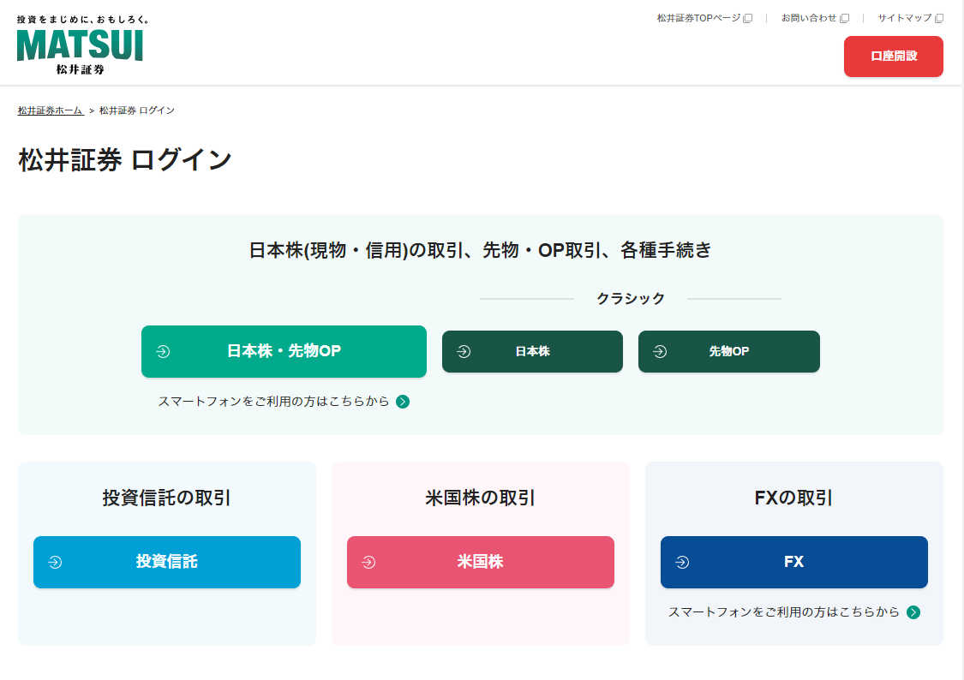964x680 pixels.
Task: Open smartphone link under FX button
Action: pyautogui.click(x=794, y=612)
